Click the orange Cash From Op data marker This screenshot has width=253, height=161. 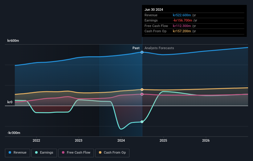tap(142, 90)
